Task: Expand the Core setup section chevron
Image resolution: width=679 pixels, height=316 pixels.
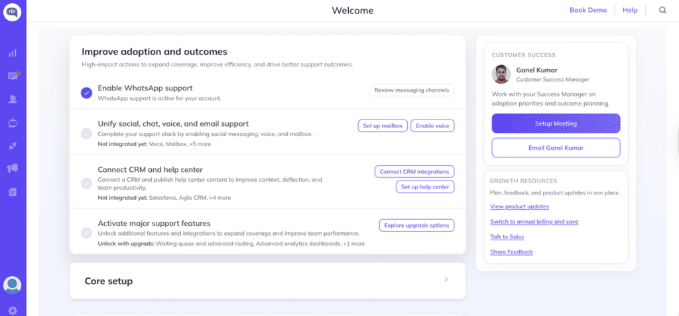Action: click(x=446, y=279)
